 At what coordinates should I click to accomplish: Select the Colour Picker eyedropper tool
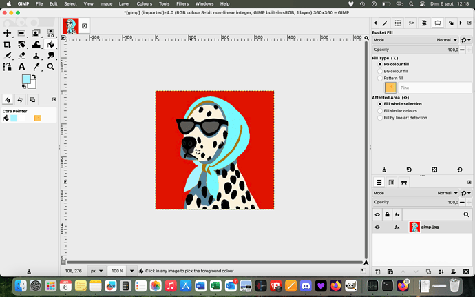[x=36, y=67]
